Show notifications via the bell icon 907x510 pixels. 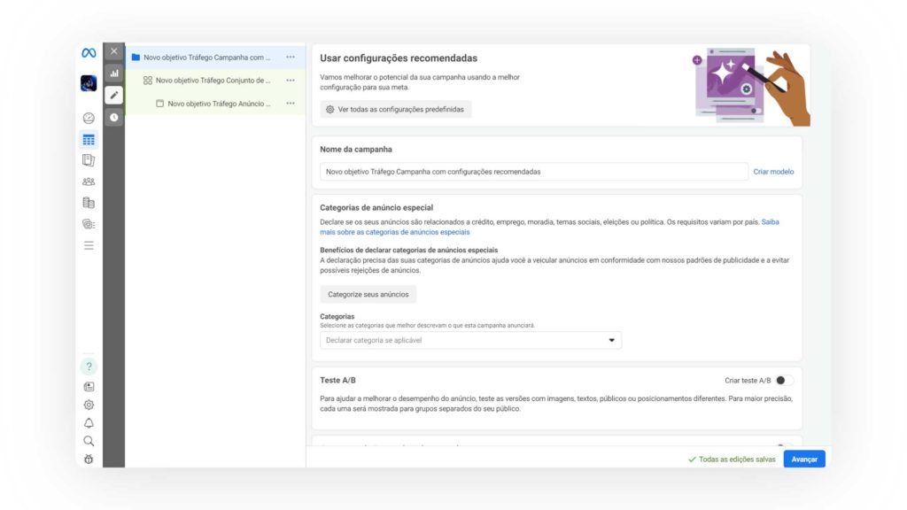coord(89,423)
